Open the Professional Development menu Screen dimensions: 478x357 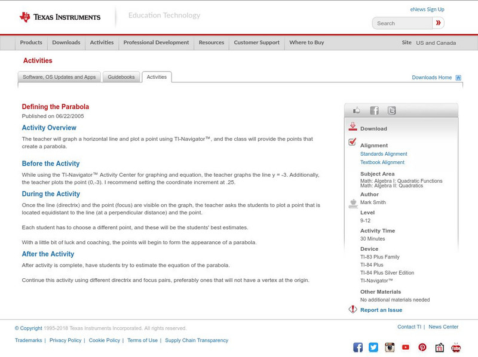click(156, 42)
